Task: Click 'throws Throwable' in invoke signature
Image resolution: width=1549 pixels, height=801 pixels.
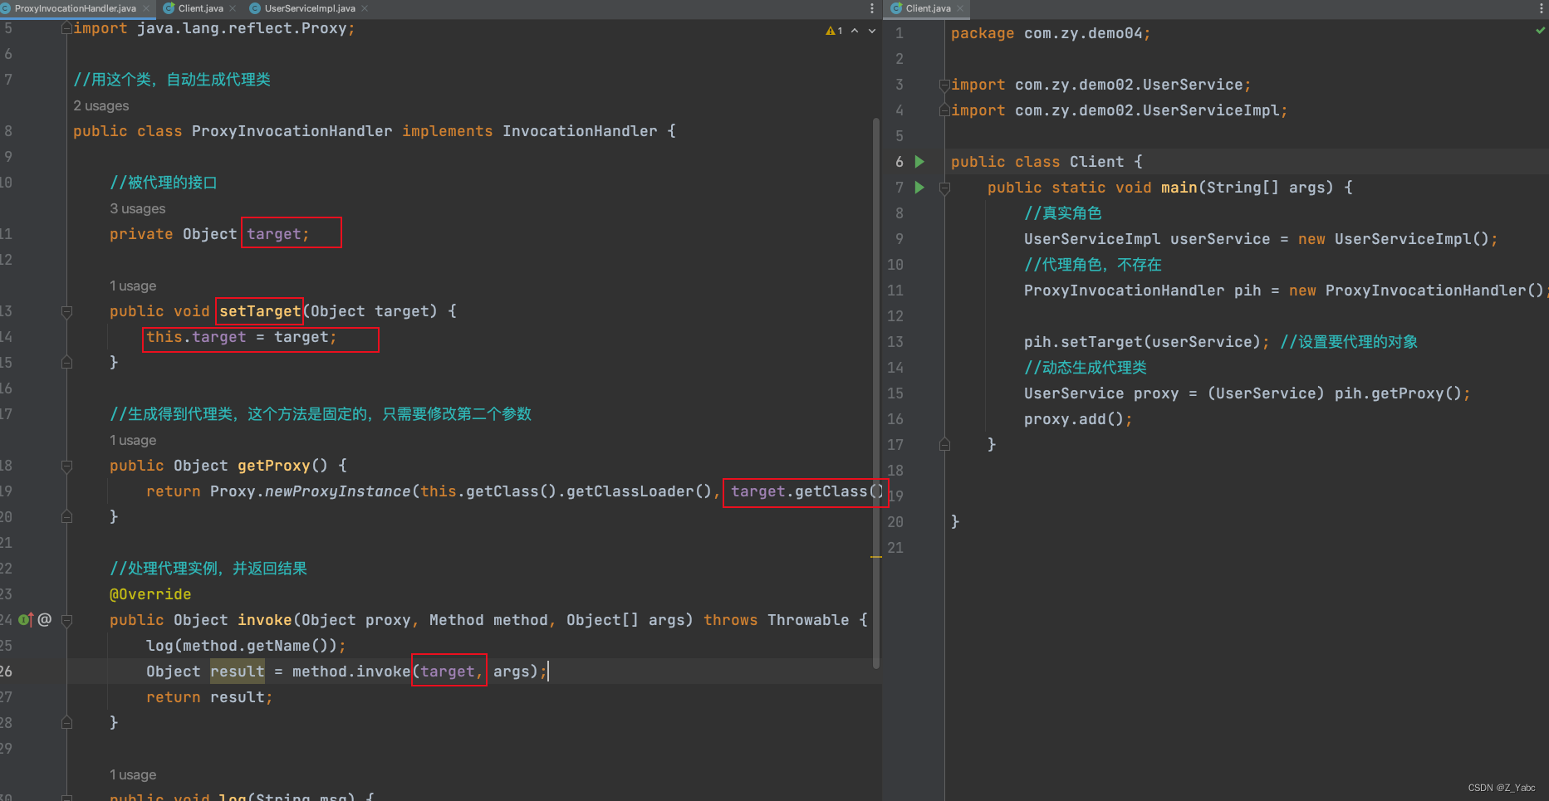Action: [776, 620]
